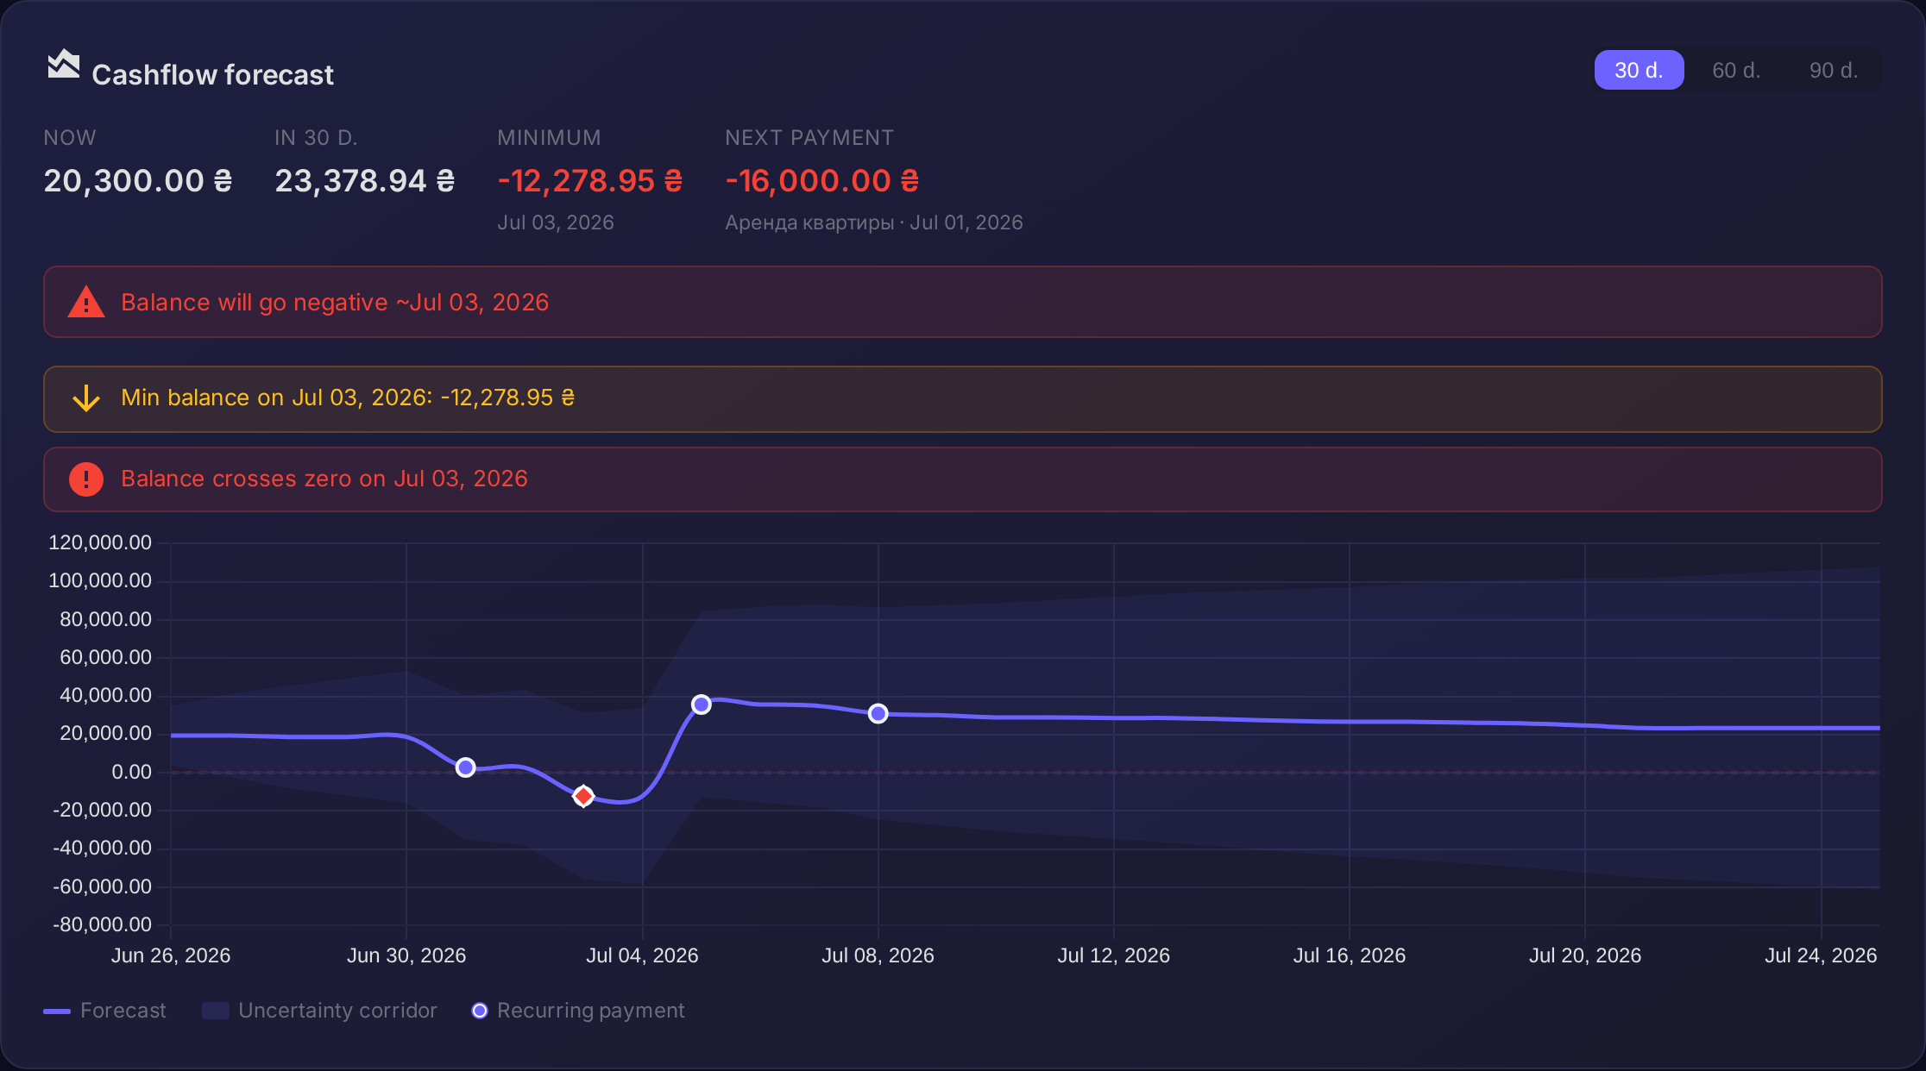Open the Min balance on Jul 03 alert
Viewport: 1926px width, 1071px height.
(962, 399)
